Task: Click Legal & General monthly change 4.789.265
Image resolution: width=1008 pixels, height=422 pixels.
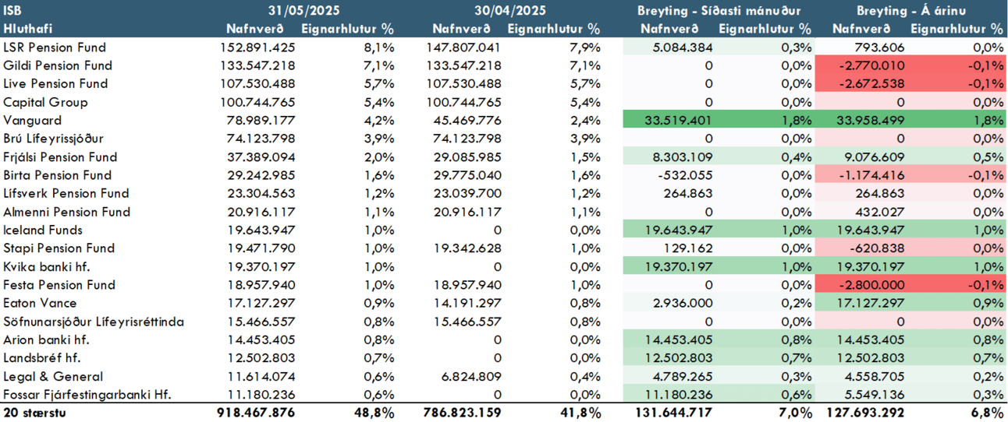Action: (x=681, y=376)
